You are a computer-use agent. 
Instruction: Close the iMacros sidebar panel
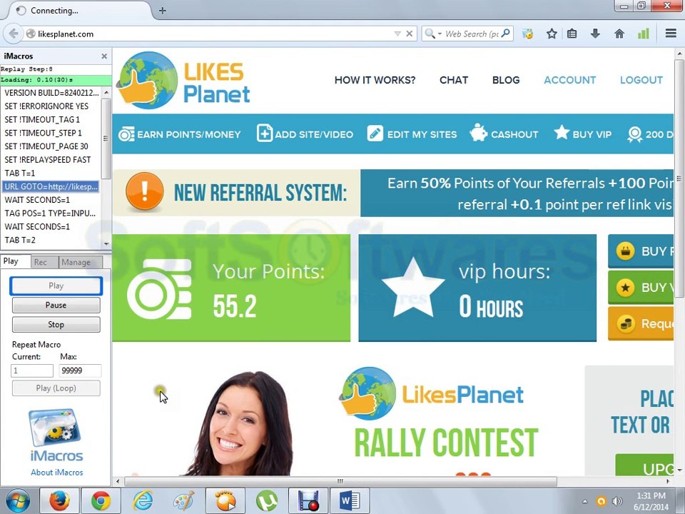pyautogui.click(x=104, y=56)
